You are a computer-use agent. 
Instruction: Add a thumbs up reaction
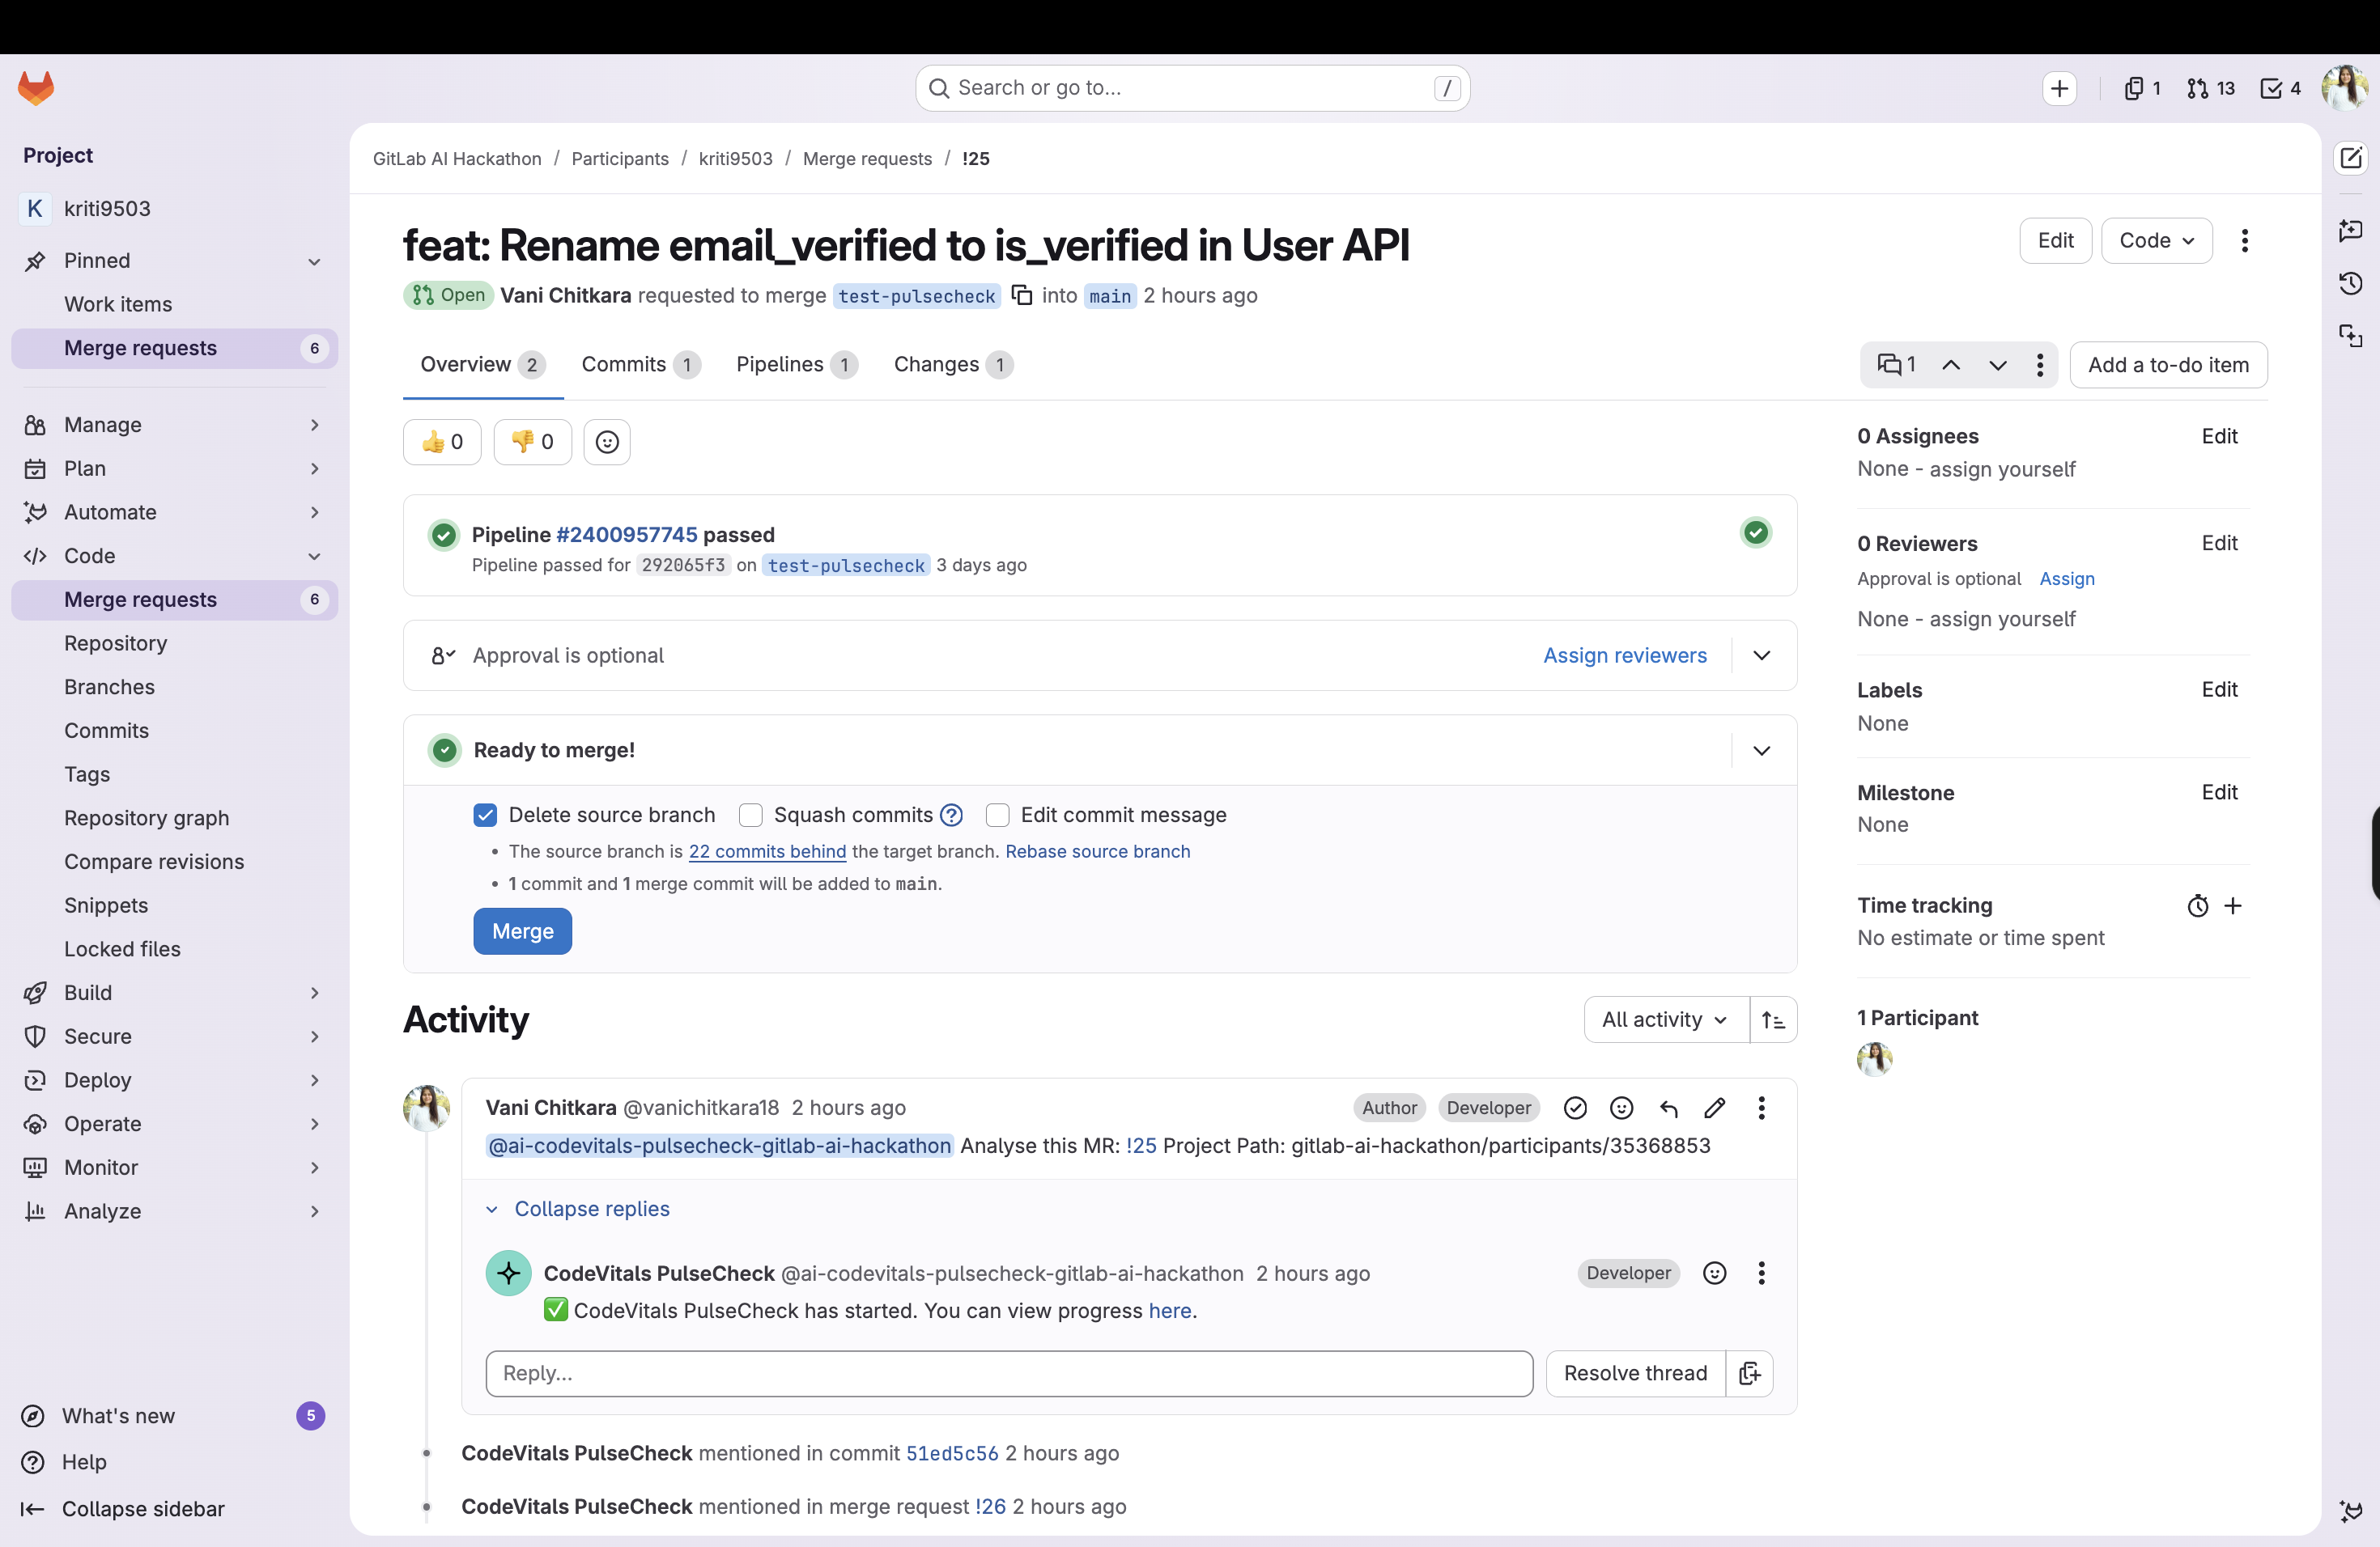click(x=442, y=442)
